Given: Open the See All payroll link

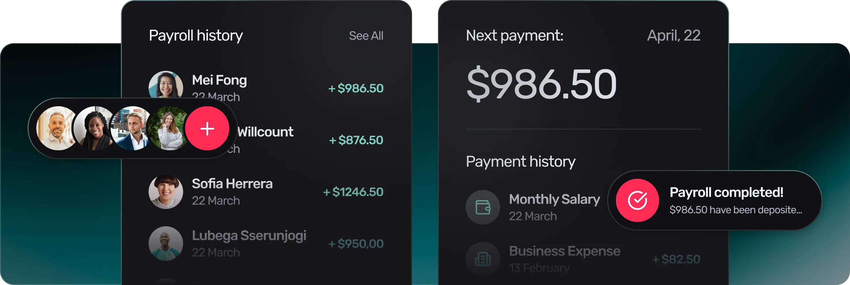Looking at the screenshot, I should [x=366, y=36].
